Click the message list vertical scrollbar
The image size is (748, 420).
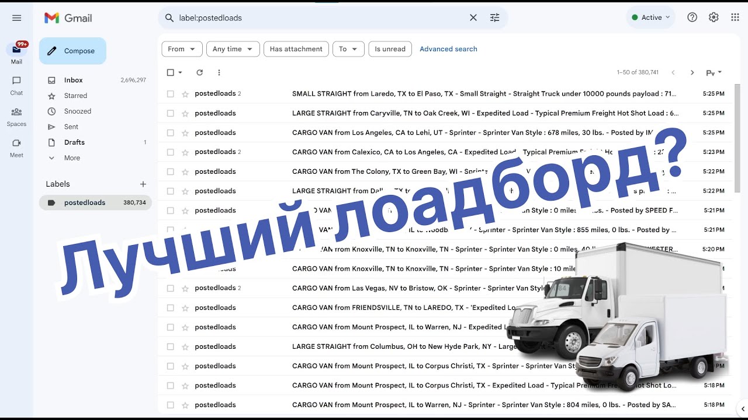coord(737,138)
